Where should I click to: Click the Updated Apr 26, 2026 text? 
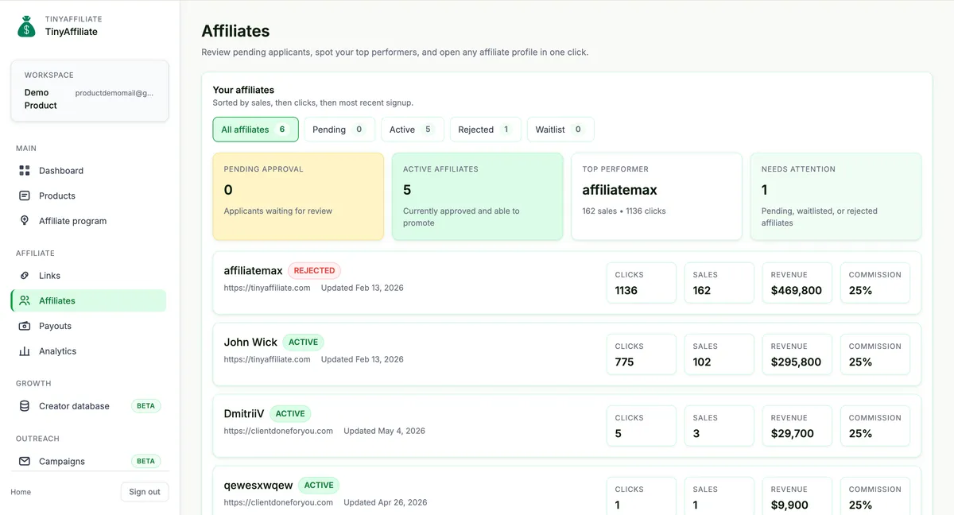click(386, 502)
